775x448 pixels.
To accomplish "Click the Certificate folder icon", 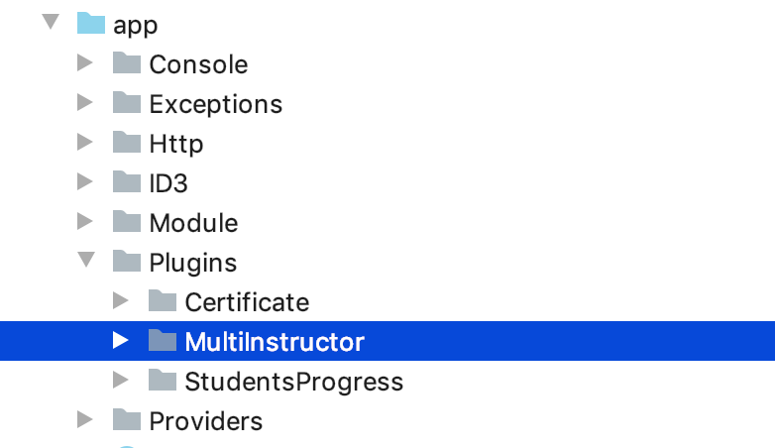I will 163,300.
